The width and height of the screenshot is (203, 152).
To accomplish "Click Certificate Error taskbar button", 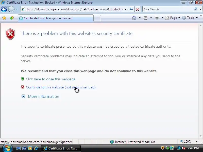I will (x=61, y=148).
